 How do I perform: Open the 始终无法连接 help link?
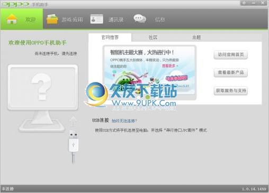(124, 121)
